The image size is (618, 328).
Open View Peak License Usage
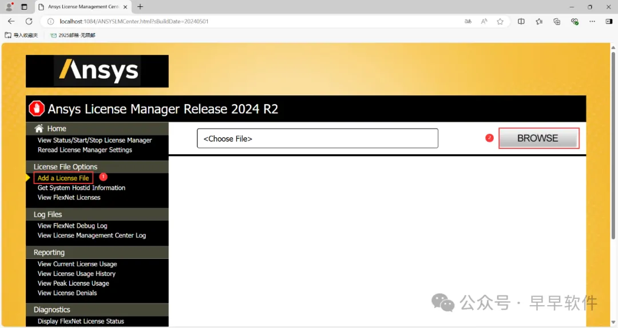coord(73,283)
